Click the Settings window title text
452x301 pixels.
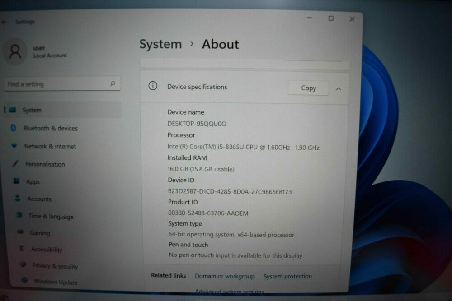(25, 22)
